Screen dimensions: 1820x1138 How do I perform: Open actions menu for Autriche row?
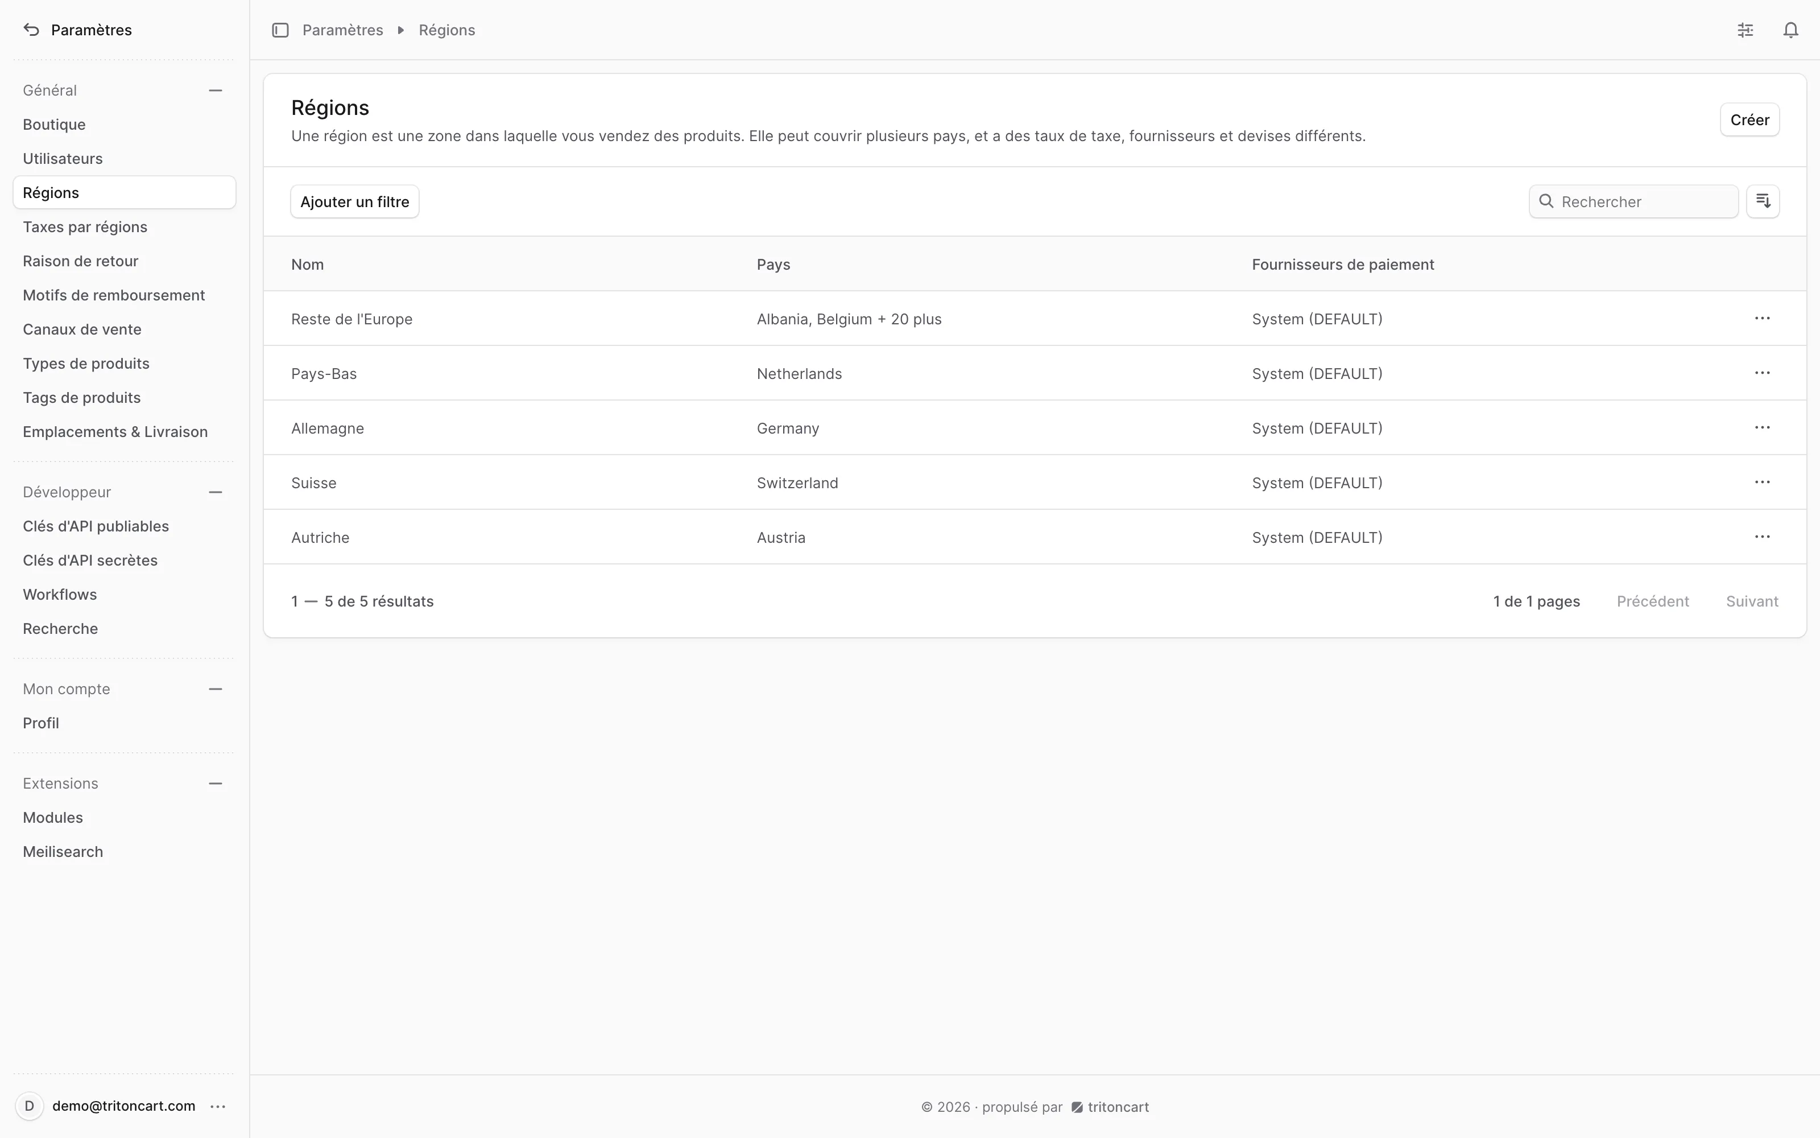coord(1762,537)
